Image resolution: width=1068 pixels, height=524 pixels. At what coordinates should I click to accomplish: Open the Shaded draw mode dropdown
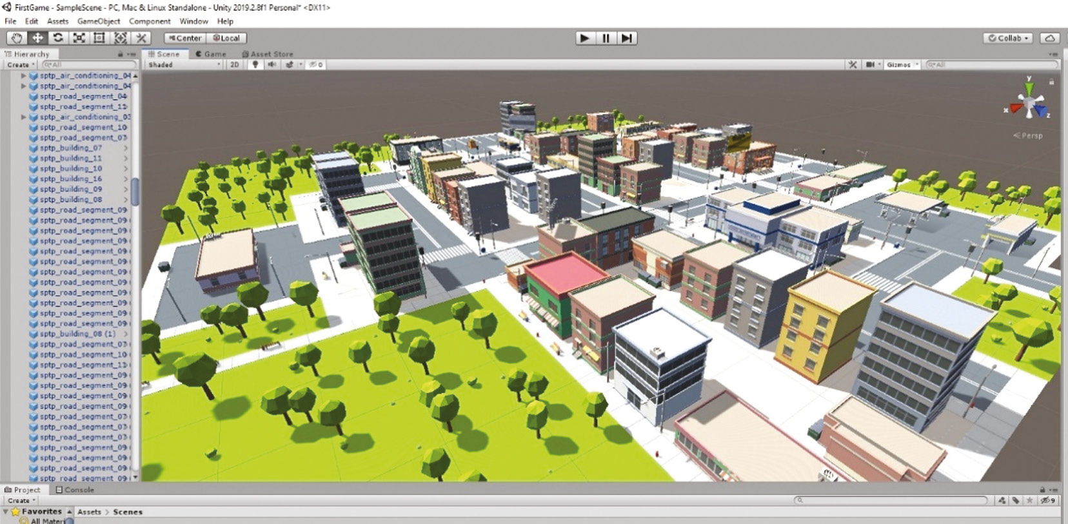[x=184, y=64]
